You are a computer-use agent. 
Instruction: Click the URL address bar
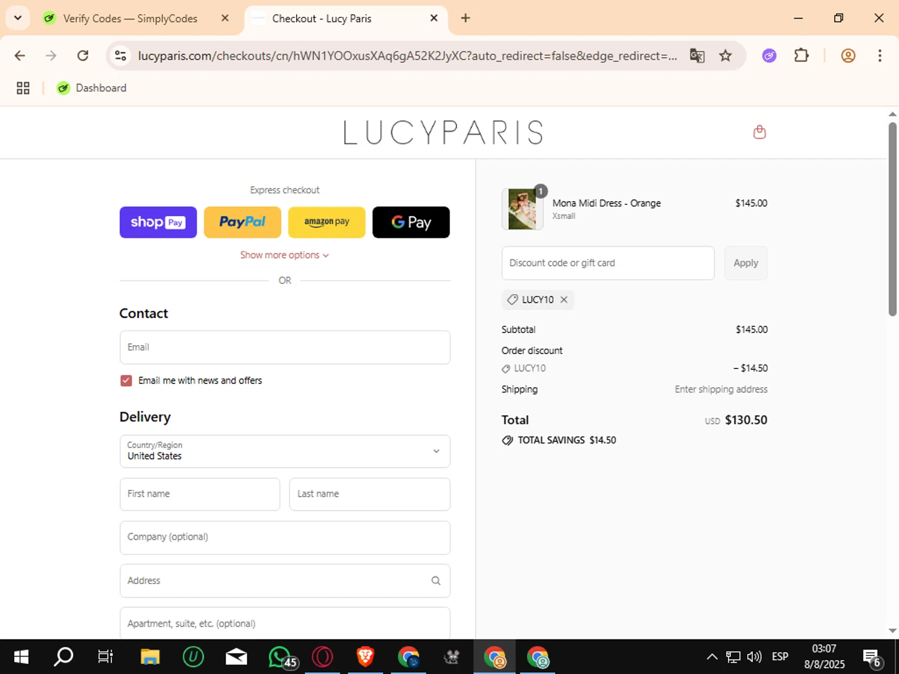click(408, 56)
